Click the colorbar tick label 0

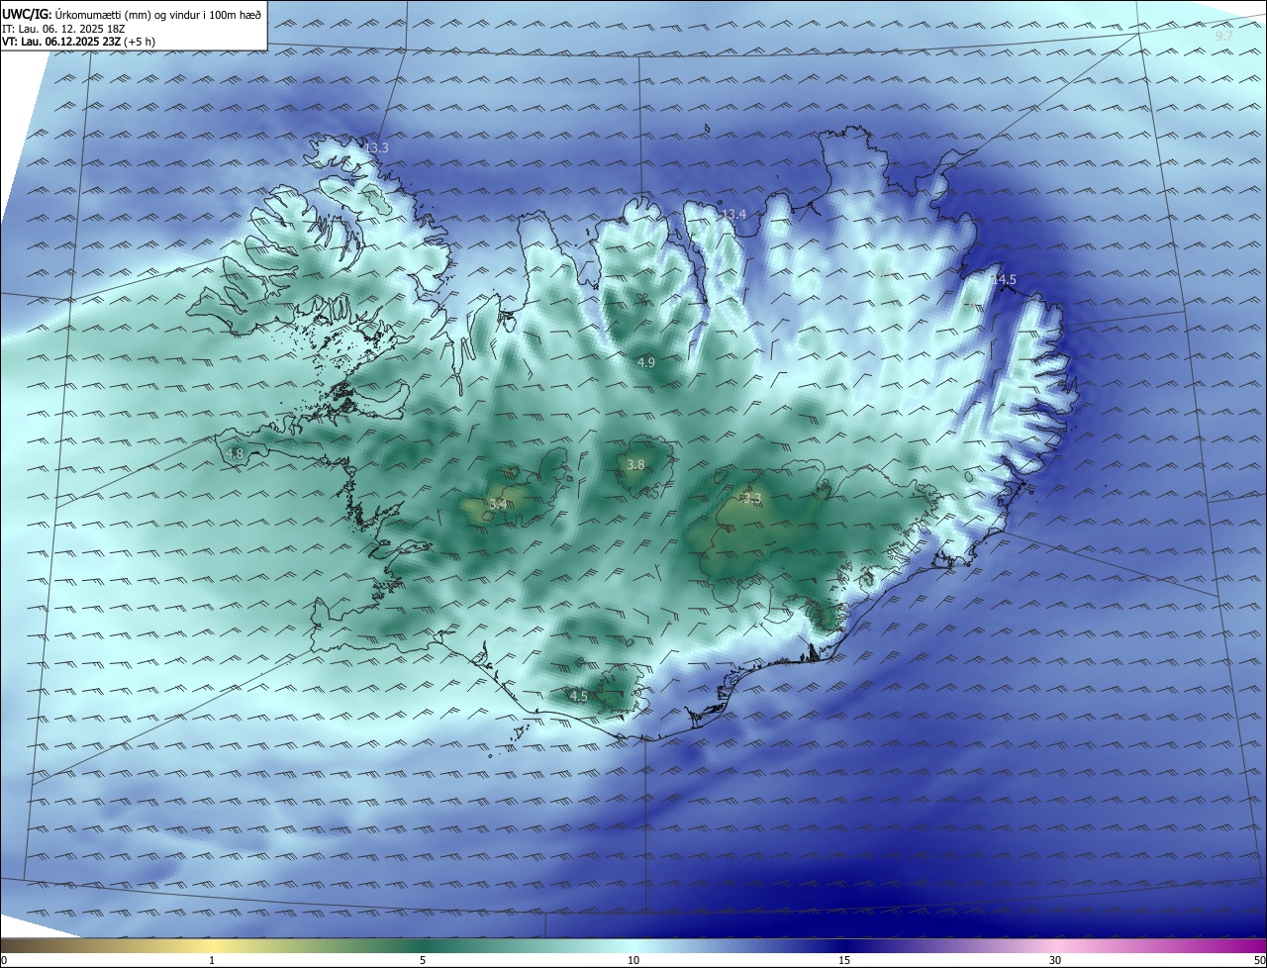[x=4, y=960]
